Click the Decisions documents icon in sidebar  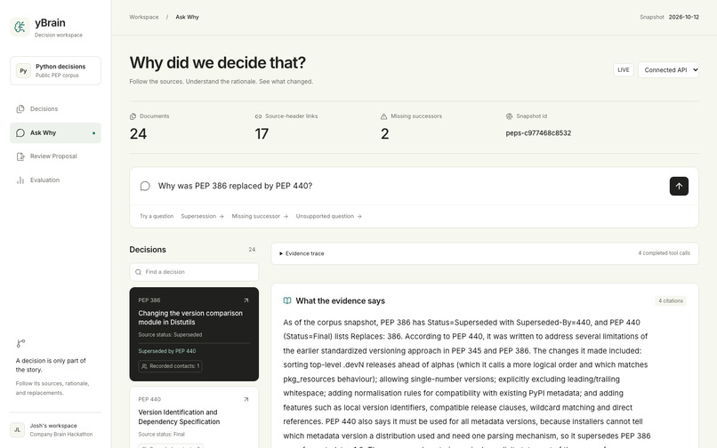pos(20,108)
